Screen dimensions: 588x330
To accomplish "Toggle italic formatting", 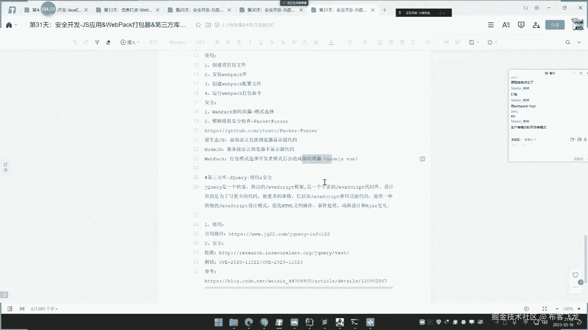I will (250, 42).
